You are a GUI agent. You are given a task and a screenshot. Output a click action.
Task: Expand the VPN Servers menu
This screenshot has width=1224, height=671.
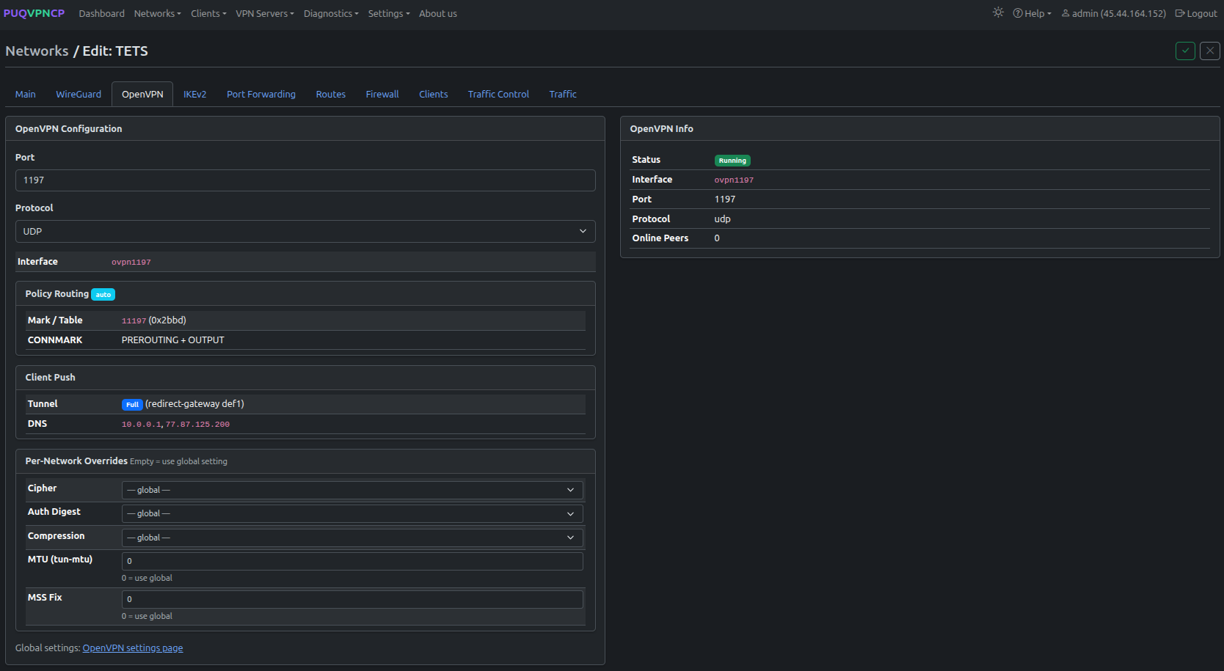(265, 13)
